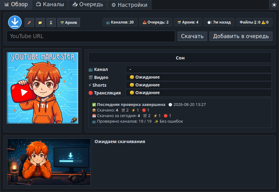Click the TV icon by Проверено каналов

[x=94, y=121]
